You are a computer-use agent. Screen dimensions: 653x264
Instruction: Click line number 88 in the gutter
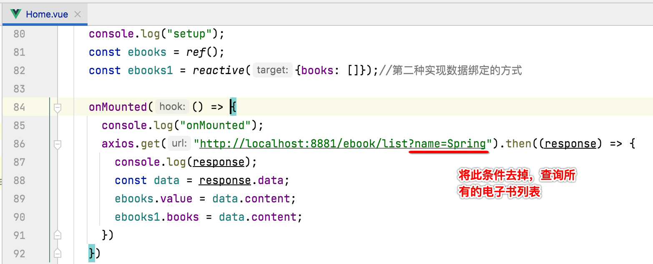click(x=19, y=180)
